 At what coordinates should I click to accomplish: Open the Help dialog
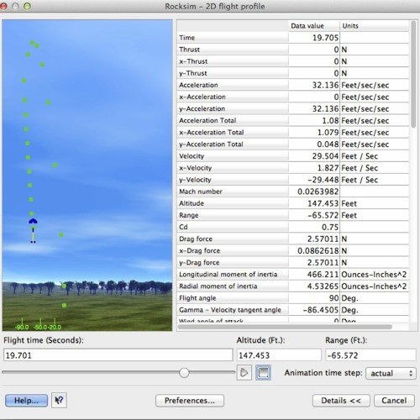click(26, 401)
